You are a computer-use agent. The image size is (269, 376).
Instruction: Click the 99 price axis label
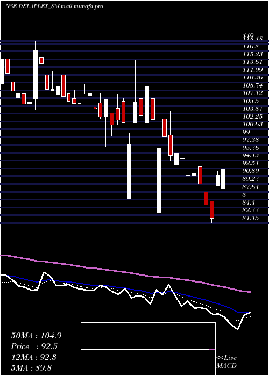tap(246, 132)
